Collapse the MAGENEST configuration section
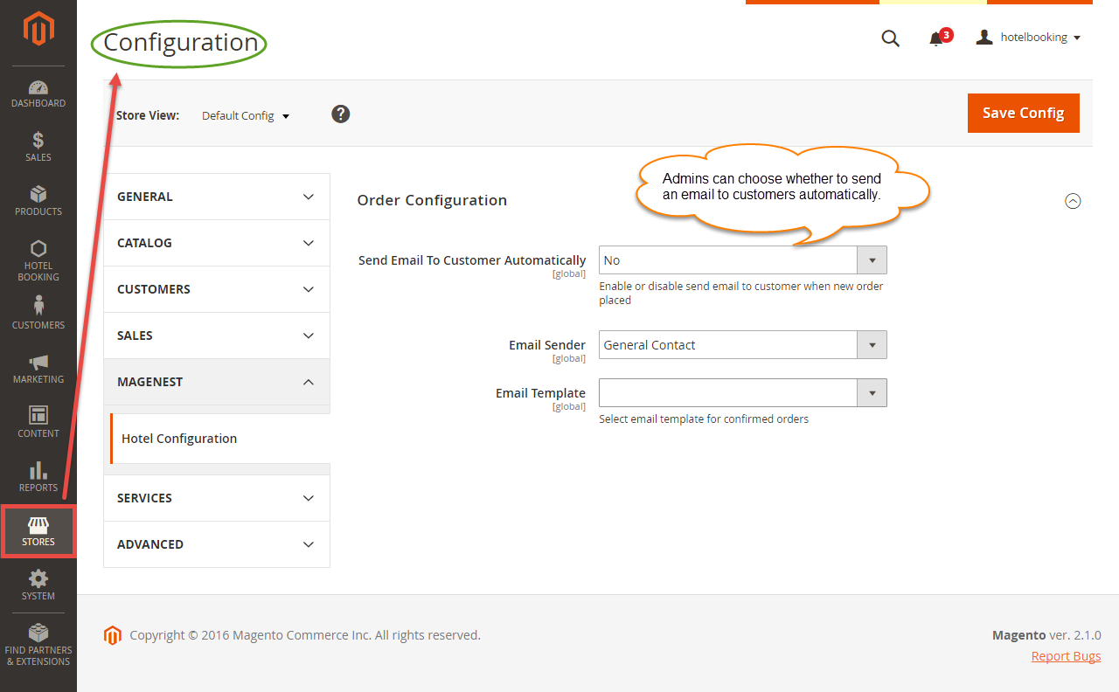This screenshot has height=692, width=1119. [217, 382]
